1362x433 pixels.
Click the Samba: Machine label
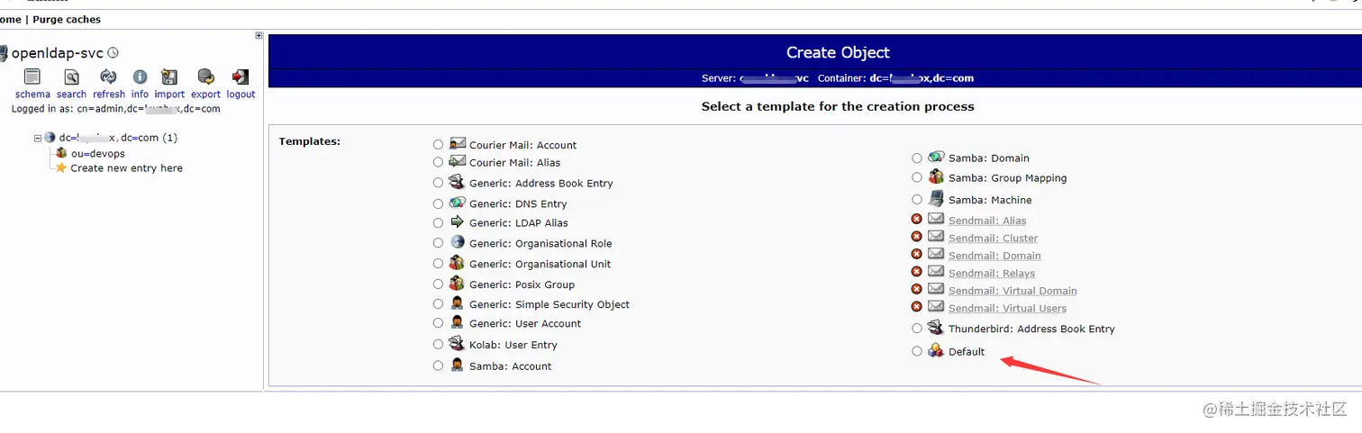[x=990, y=200]
